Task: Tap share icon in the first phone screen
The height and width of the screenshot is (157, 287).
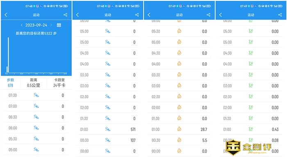Action: click(x=65, y=15)
